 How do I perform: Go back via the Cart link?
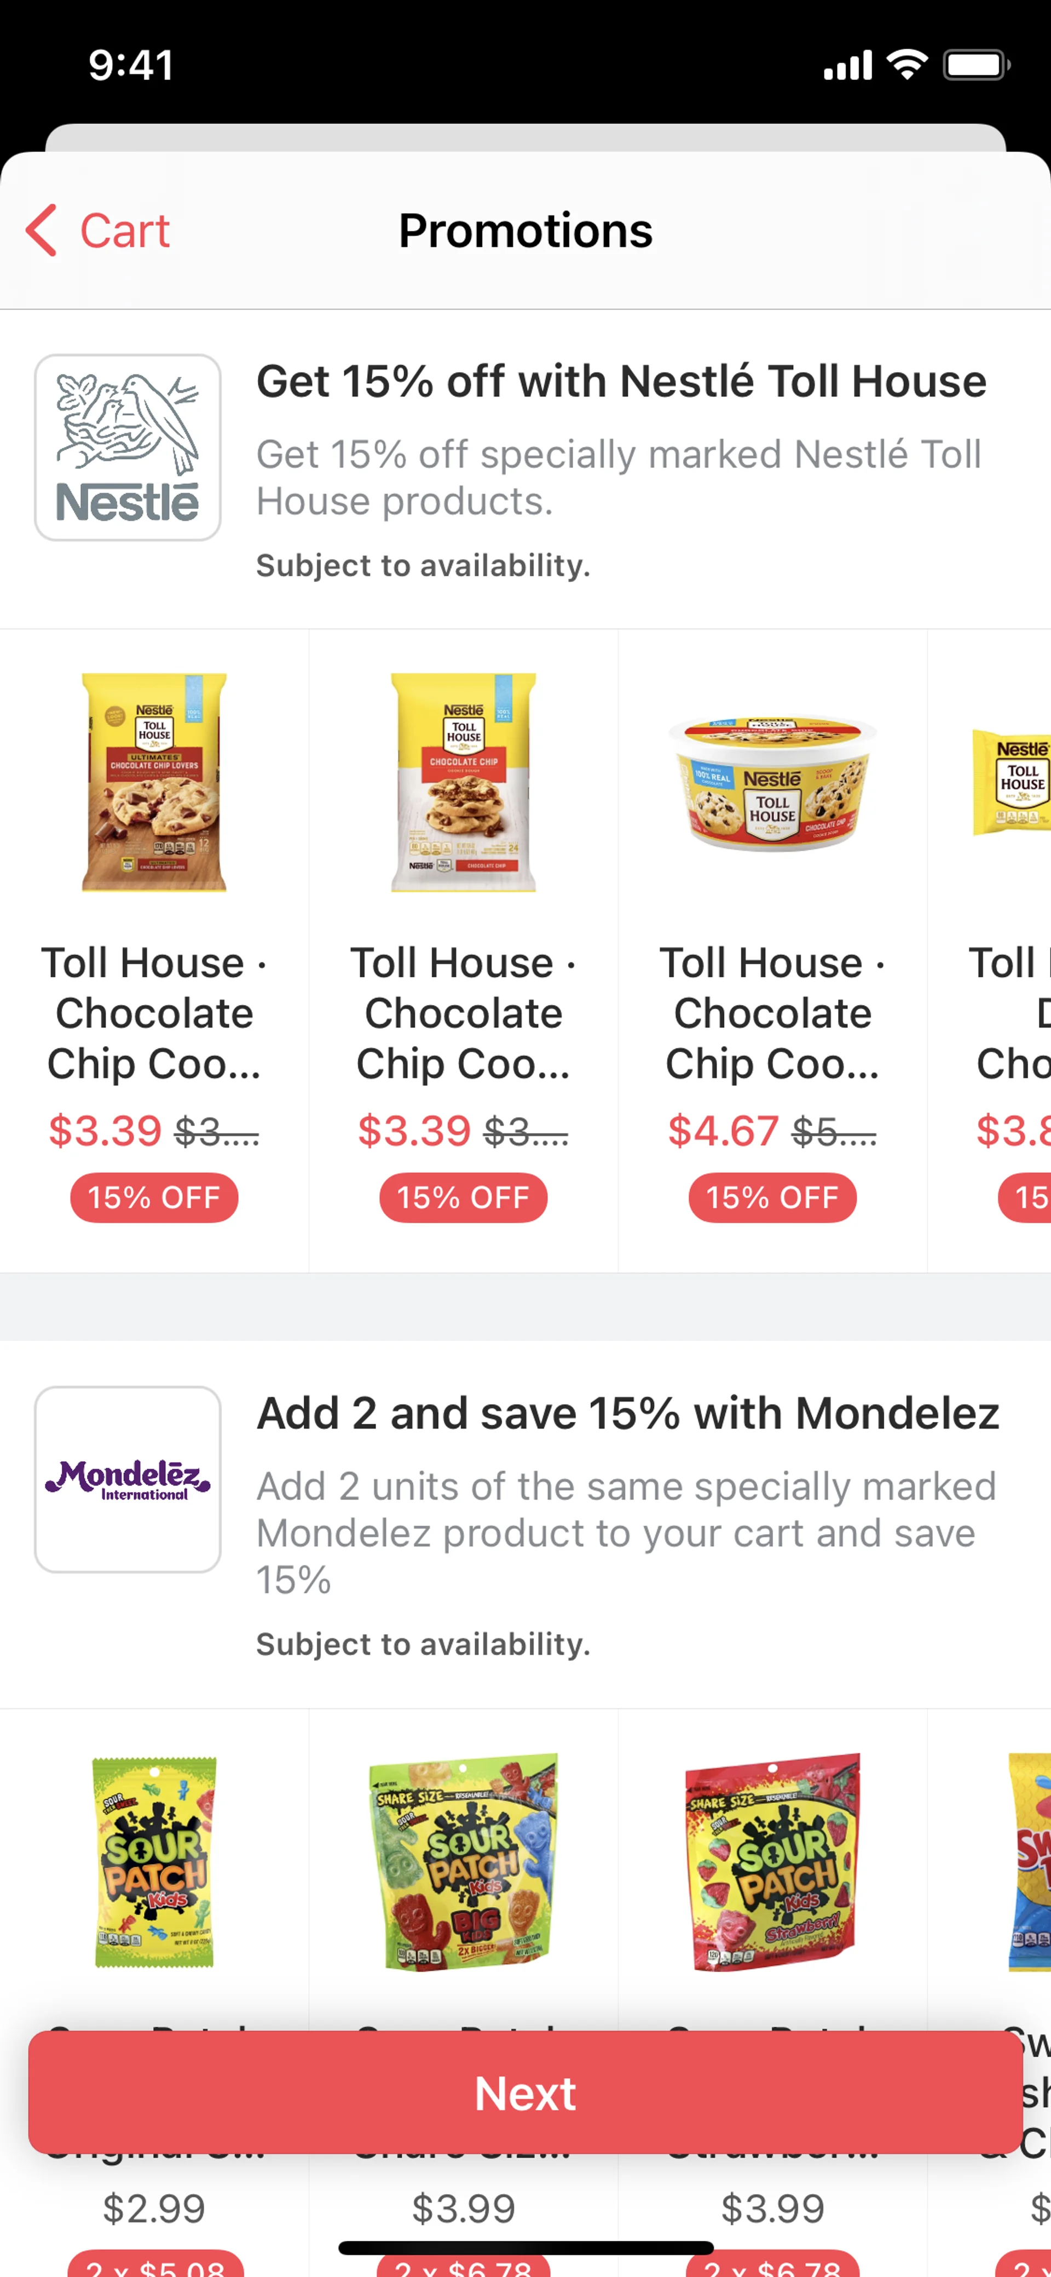tap(124, 231)
